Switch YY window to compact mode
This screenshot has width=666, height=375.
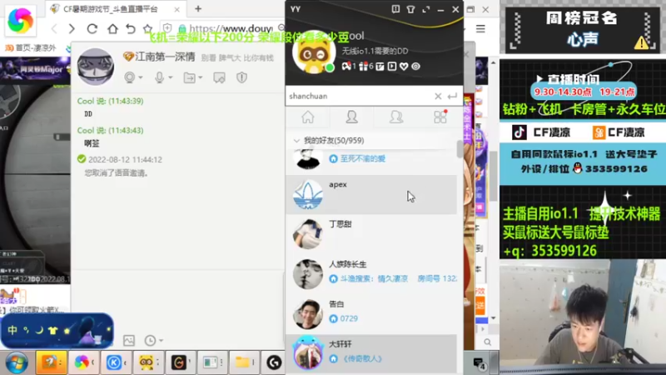tap(425, 9)
